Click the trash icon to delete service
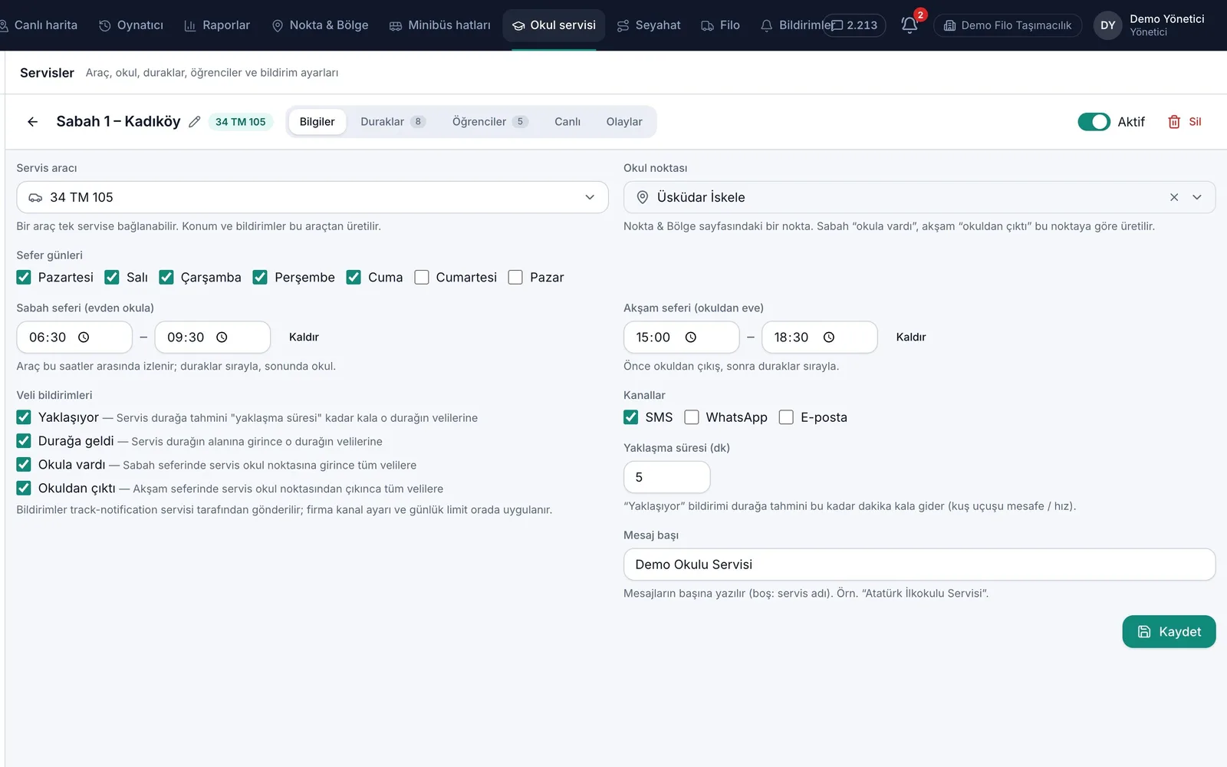Viewport: 1227px width, 767px height. [1174, 122]
